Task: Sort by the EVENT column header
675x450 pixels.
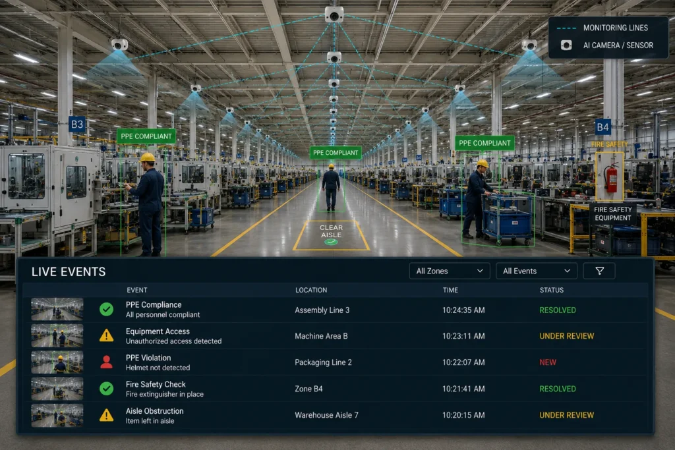Action: 137,290
